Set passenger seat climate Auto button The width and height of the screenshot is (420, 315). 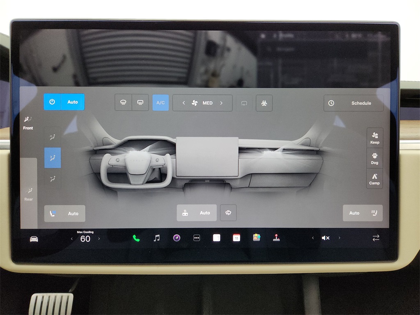(x=363, y=213)
